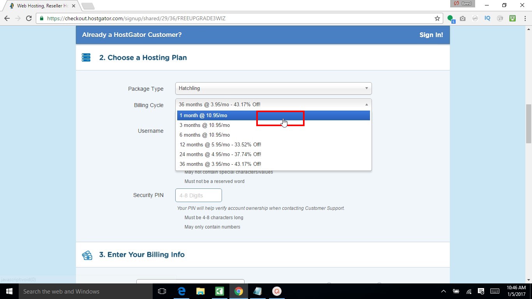
Task: Click the address bar URL
Action: click(136, 18)
